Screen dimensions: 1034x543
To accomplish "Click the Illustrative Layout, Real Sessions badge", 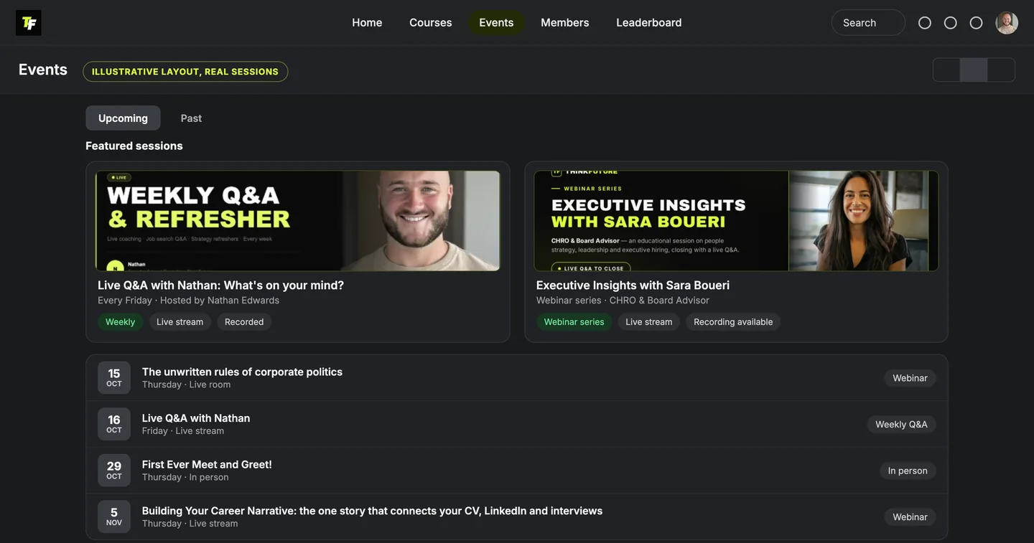I will click(x=185, y=72).
